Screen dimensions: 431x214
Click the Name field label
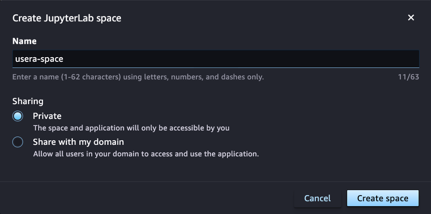tap(24, 41)
